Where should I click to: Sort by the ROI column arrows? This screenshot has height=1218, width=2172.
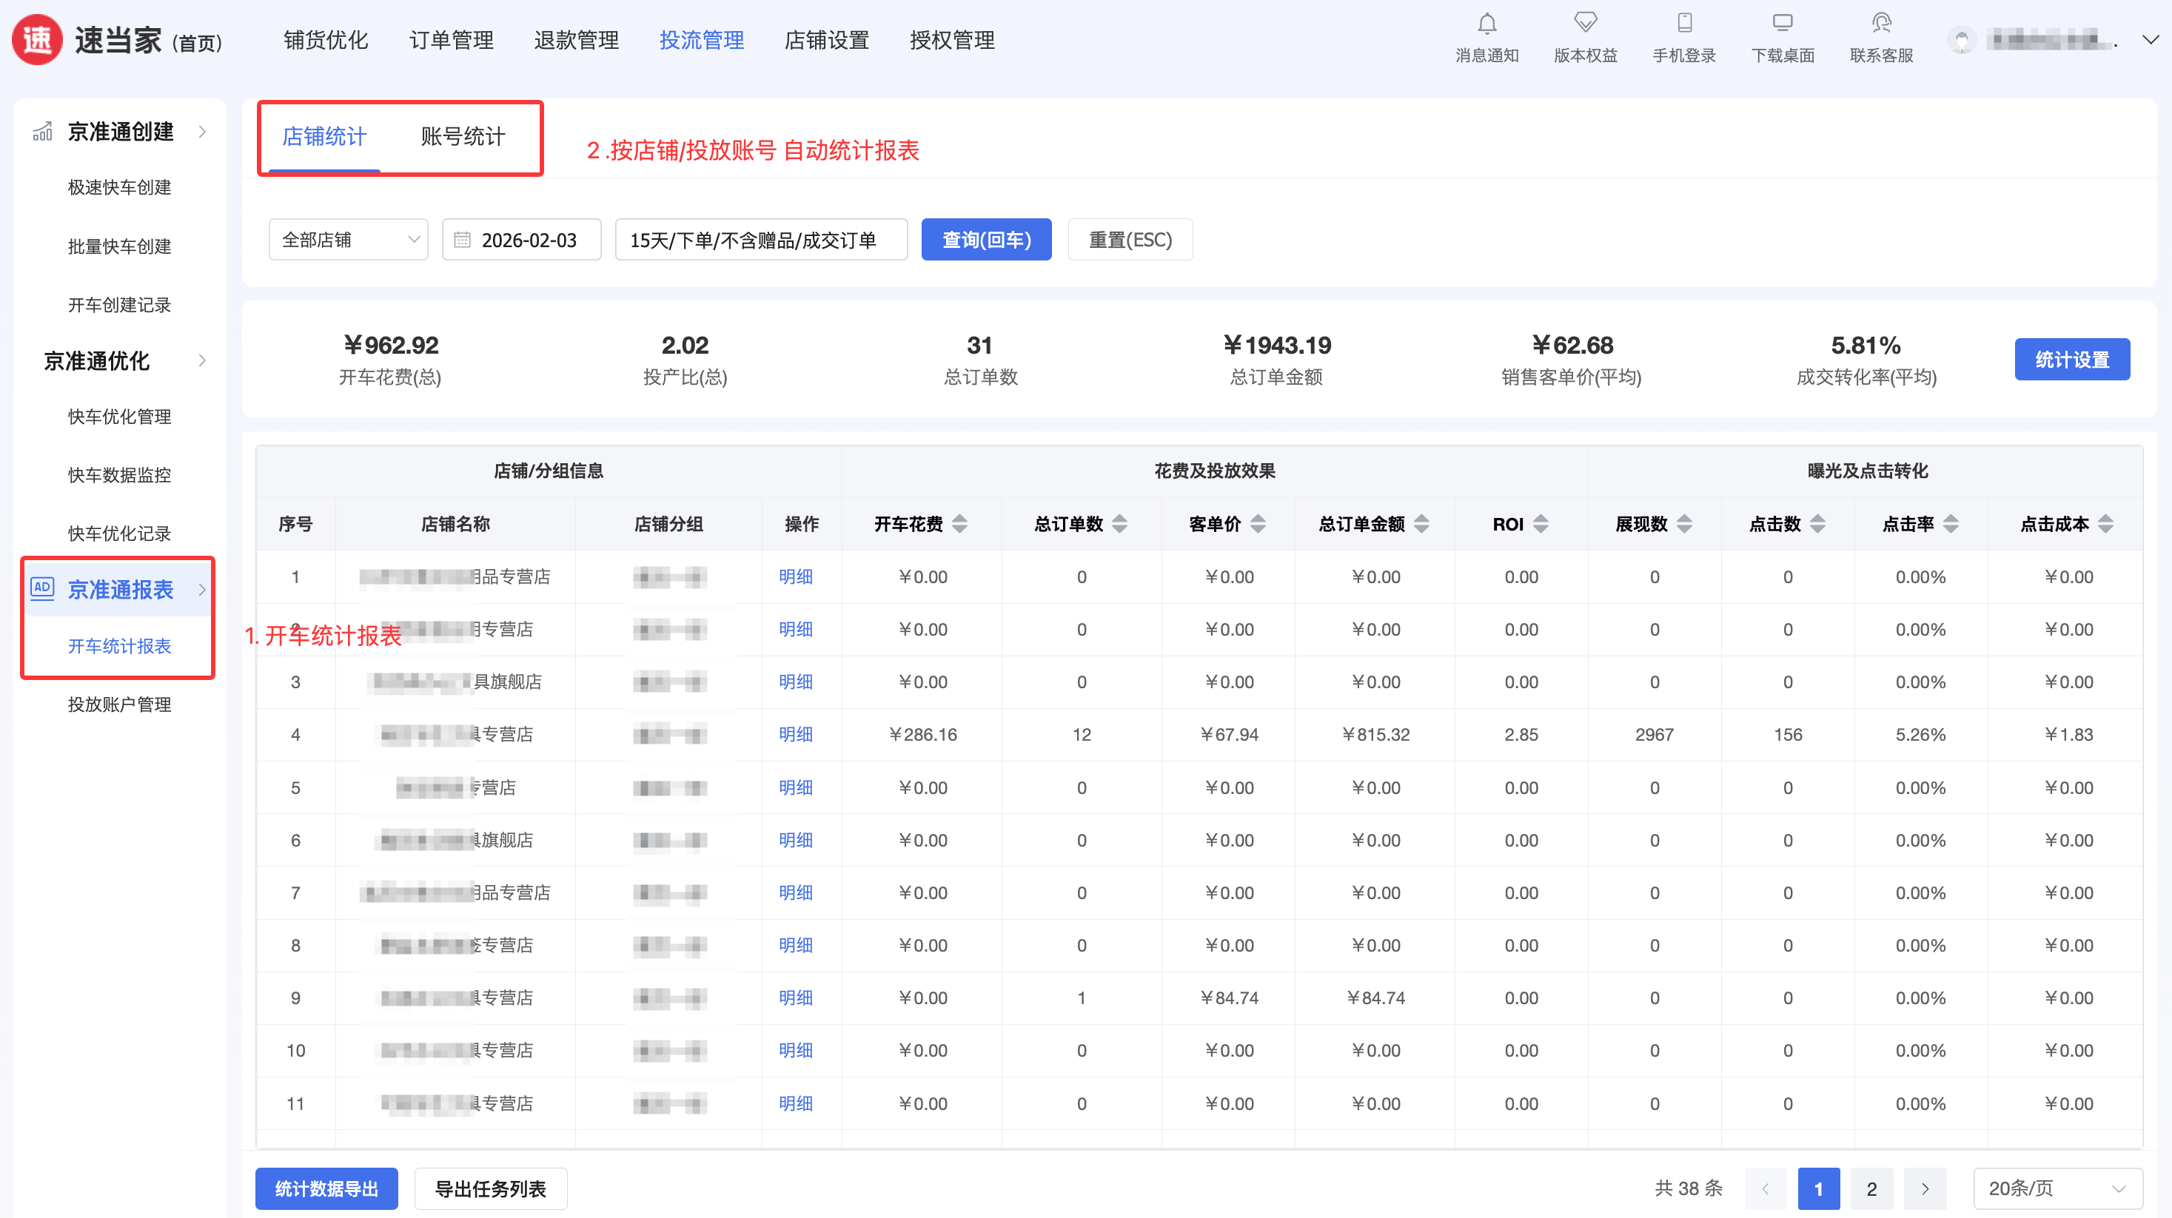(1541, 525)
